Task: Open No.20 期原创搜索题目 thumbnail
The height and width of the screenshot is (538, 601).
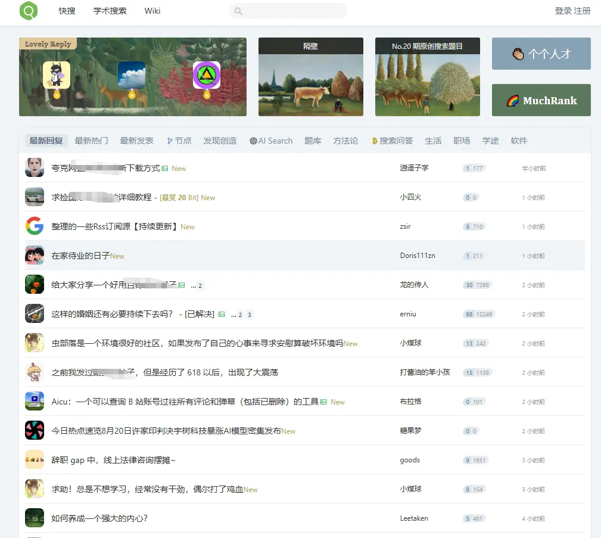Action: click(427, 77)
